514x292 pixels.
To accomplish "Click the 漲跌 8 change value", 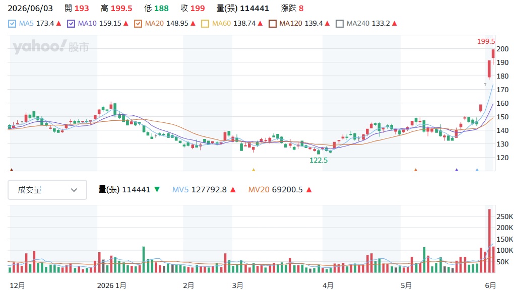I will [301, 8].
